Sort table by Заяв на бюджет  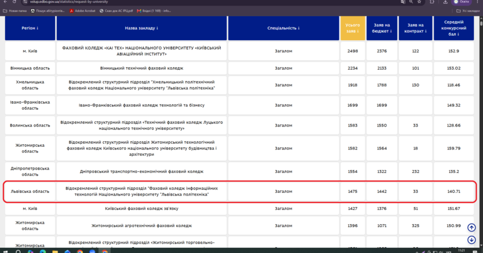tap(382, 28)
